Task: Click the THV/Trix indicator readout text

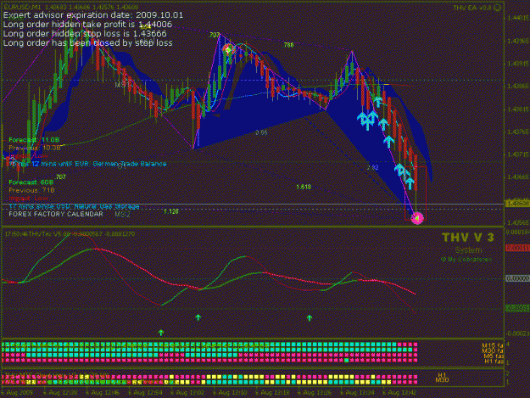Action: click(x=70, y=233)
